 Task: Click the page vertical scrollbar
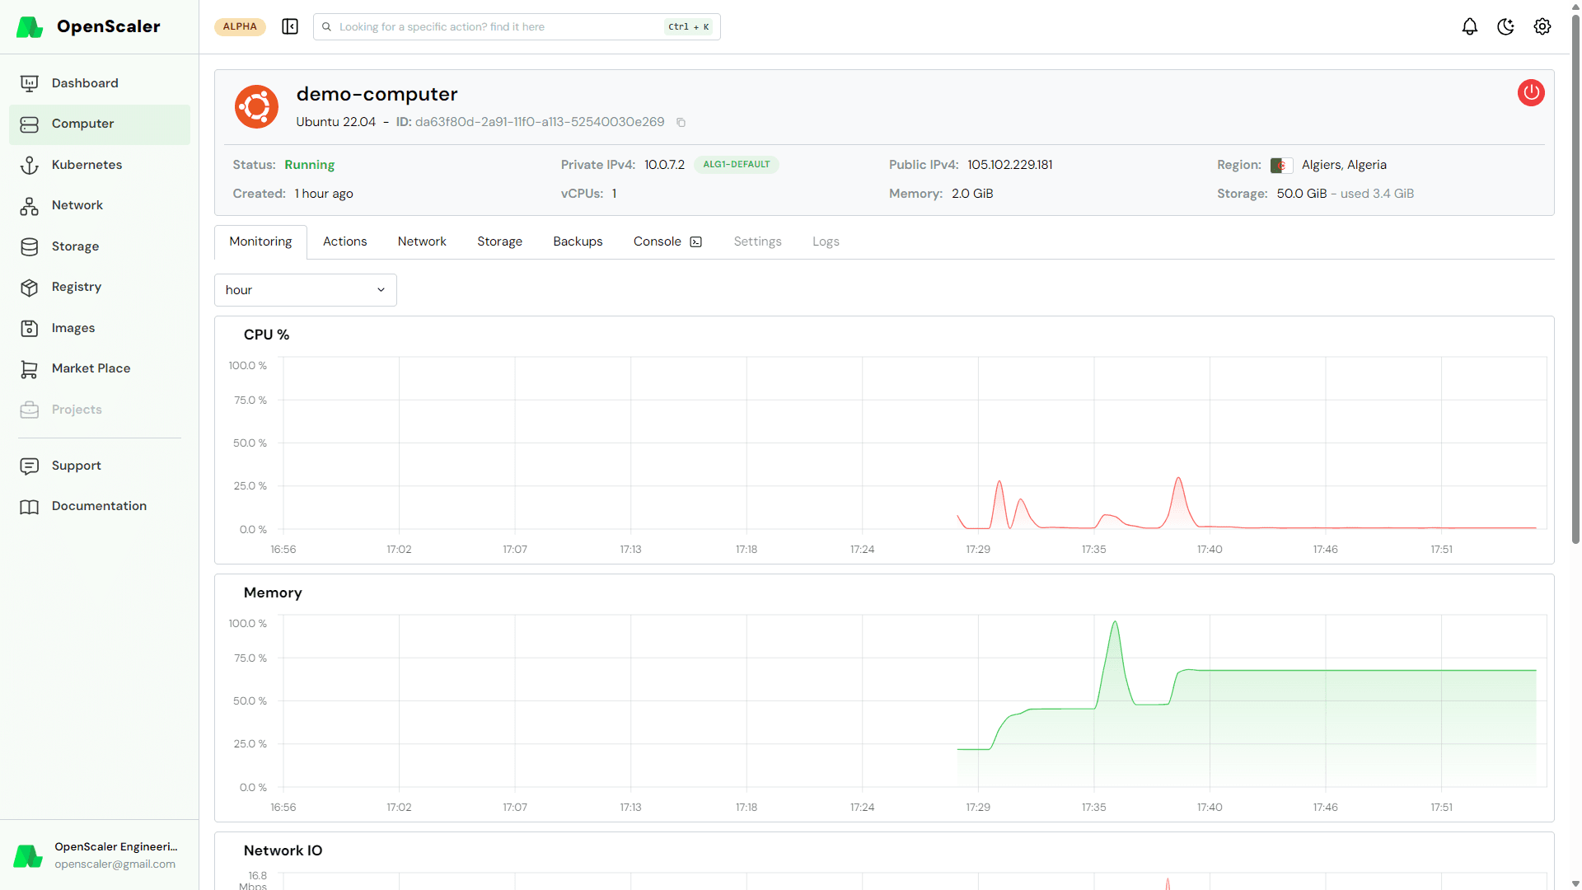[1575, 280]
